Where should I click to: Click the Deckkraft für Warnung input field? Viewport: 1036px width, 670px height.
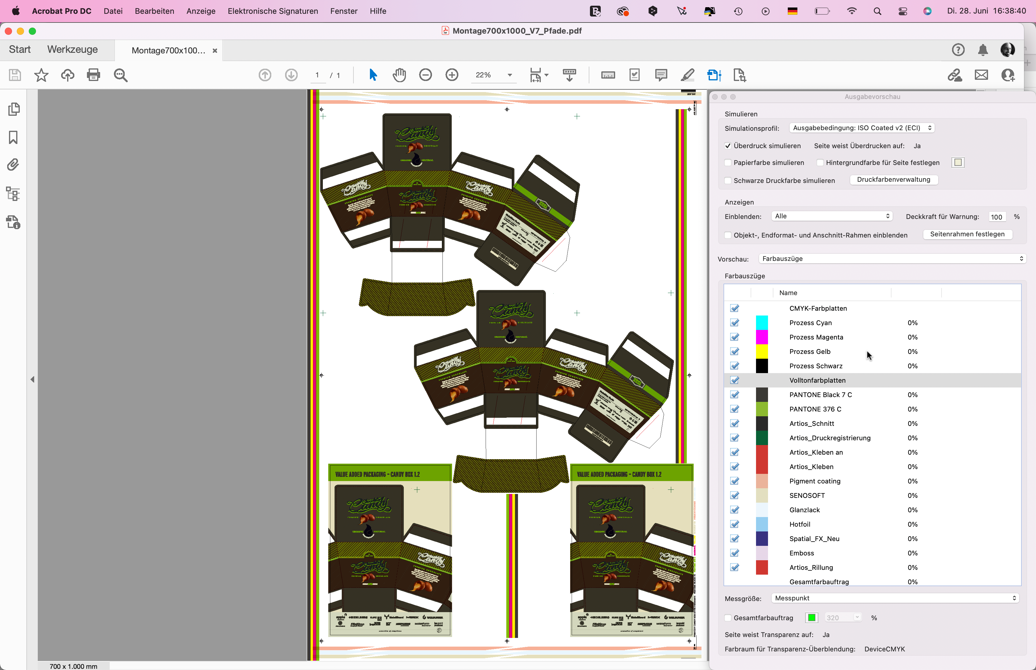click(997, 217)
